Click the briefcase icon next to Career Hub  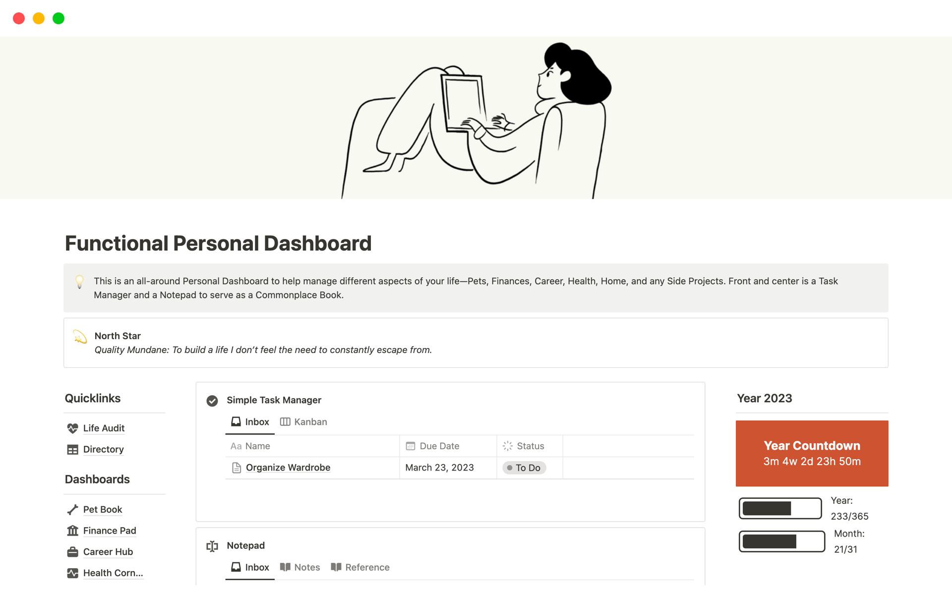tap(72, 552)
